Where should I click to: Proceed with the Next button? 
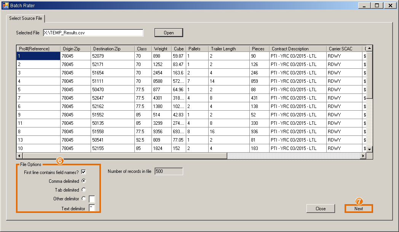coord(359,209)
